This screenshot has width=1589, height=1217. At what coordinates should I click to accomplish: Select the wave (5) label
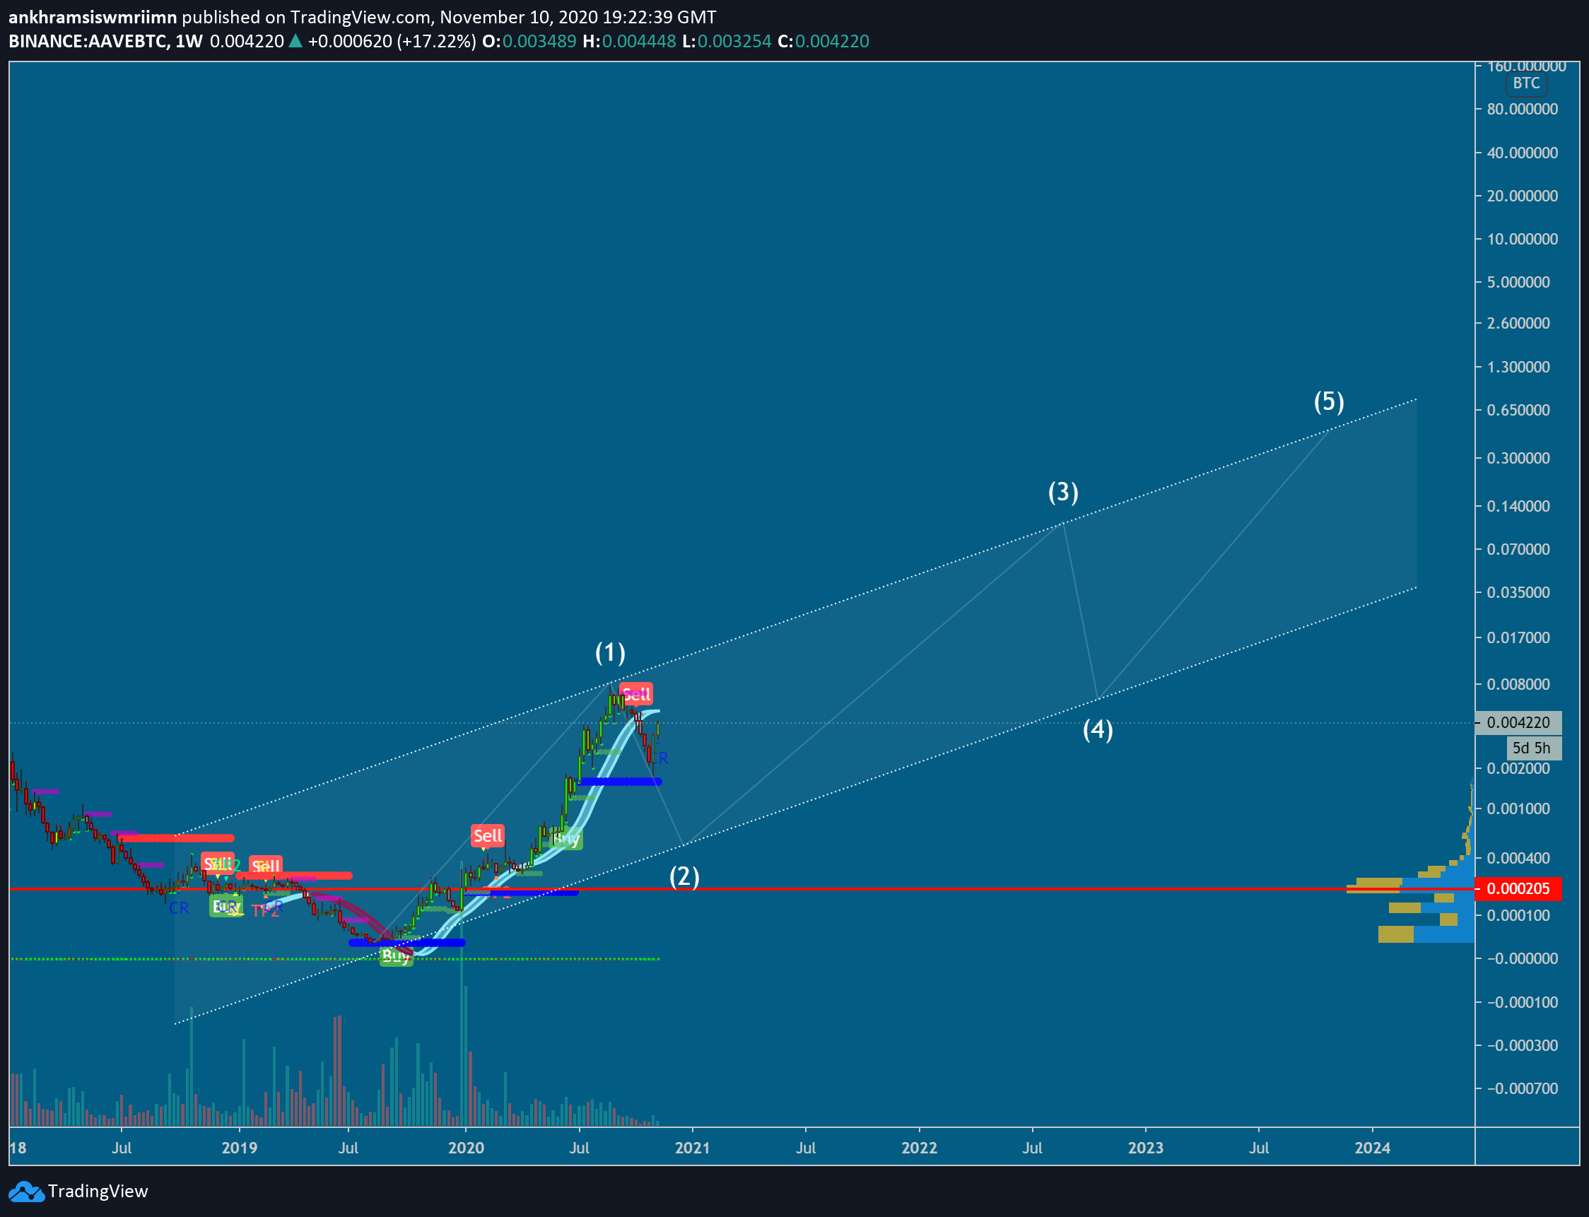(x=1329, y=401)
